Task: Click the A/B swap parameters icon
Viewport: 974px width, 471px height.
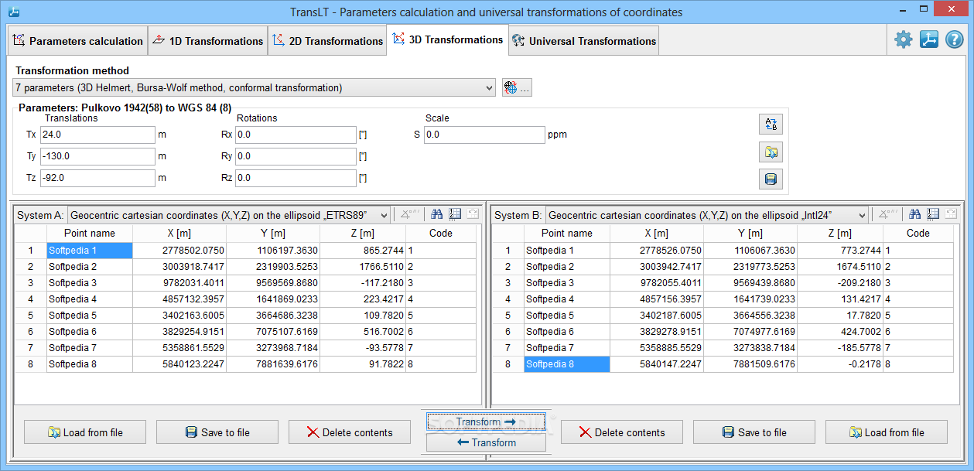Action: 771,125
